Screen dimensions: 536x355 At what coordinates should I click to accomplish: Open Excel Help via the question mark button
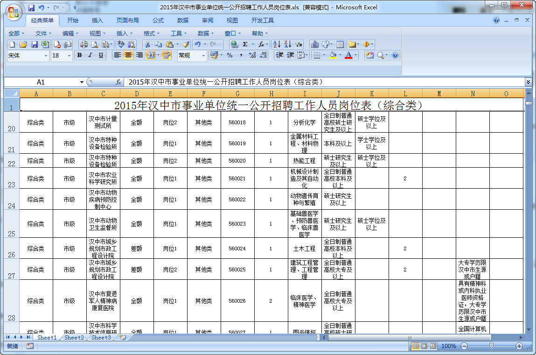[x=495, y=20]
